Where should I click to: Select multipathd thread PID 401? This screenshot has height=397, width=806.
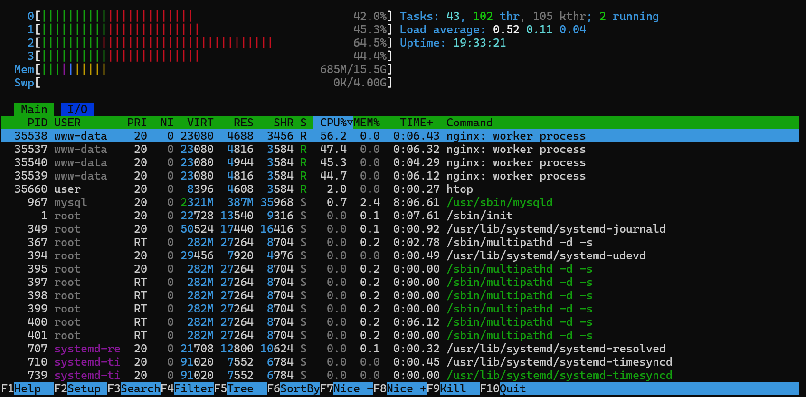[x=400, y=335]
